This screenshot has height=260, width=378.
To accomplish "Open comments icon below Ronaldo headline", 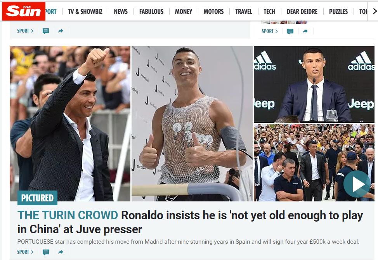I will [x=45, y=252].
